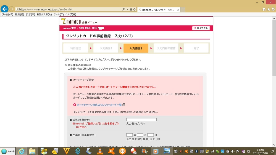Launch the HD disc app in taskbar
276x155 pixels.
coord(44,151)
